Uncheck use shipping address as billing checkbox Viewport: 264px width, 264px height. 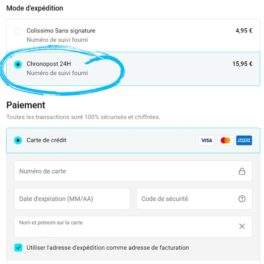(x=18, y=248)
